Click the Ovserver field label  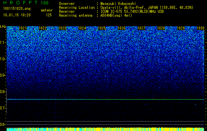tap(67, 4)
